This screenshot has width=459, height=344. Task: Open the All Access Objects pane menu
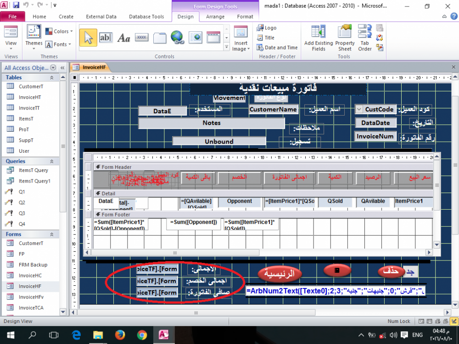pos(53,67)
